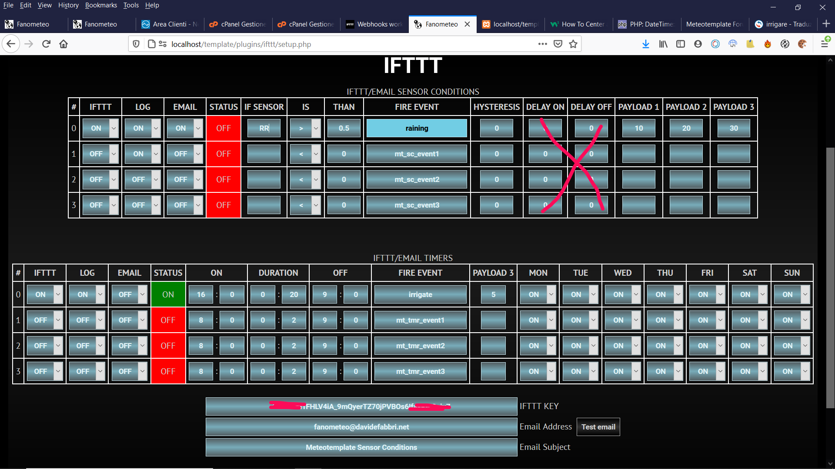
Task: Edit the mt_sc_event2 fire event field
Action: pos(417,179)
